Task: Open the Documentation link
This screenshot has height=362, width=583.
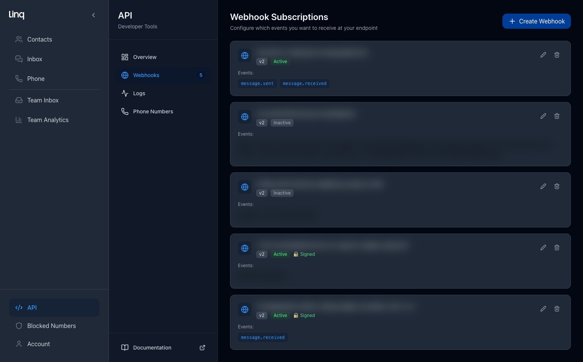Action: pos(163,348)
